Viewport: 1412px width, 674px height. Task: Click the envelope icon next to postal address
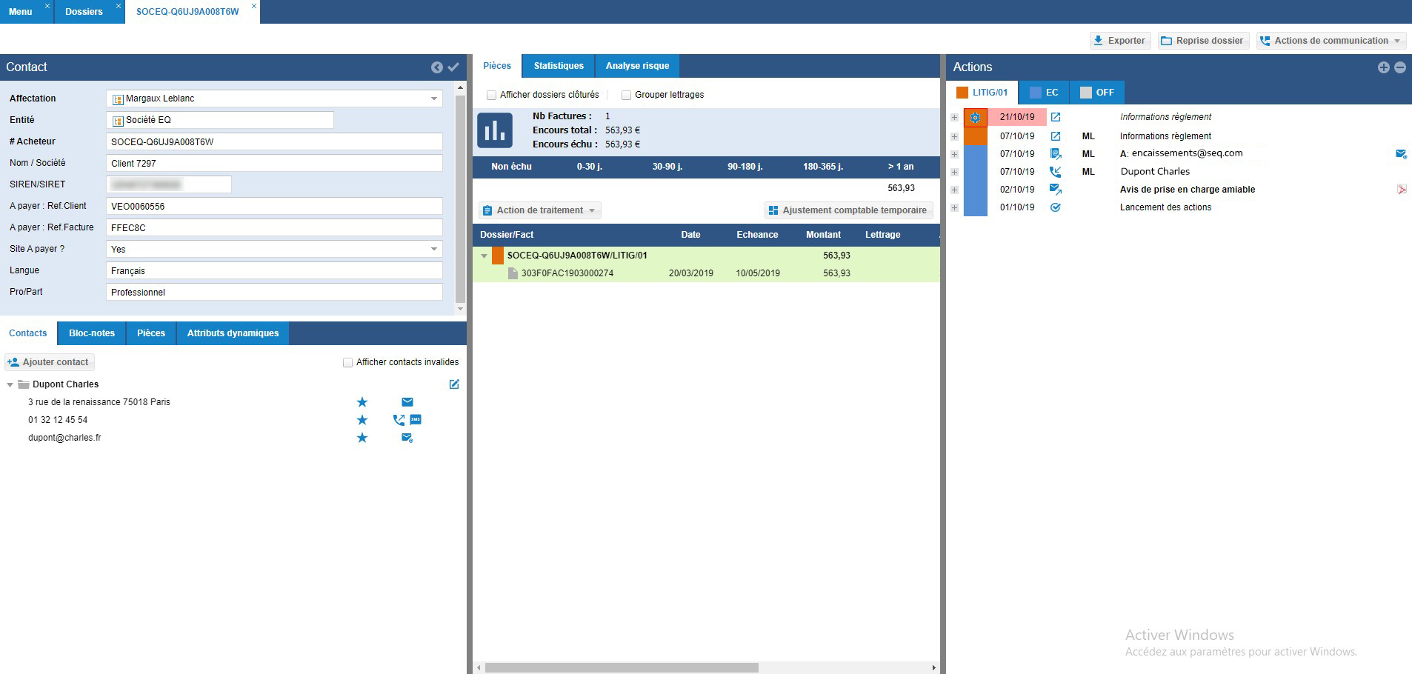[407, 402]
